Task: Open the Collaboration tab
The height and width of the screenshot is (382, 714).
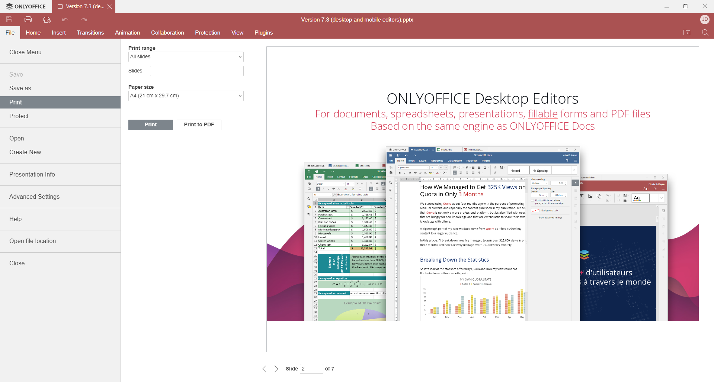Action: pyautogui.click(x=167, y=33)
